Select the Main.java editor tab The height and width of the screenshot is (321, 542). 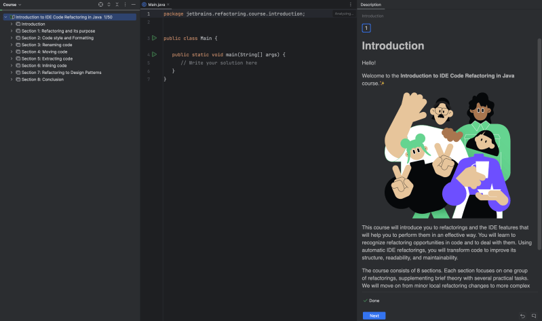pyautogui.click(x=155, y=5)
